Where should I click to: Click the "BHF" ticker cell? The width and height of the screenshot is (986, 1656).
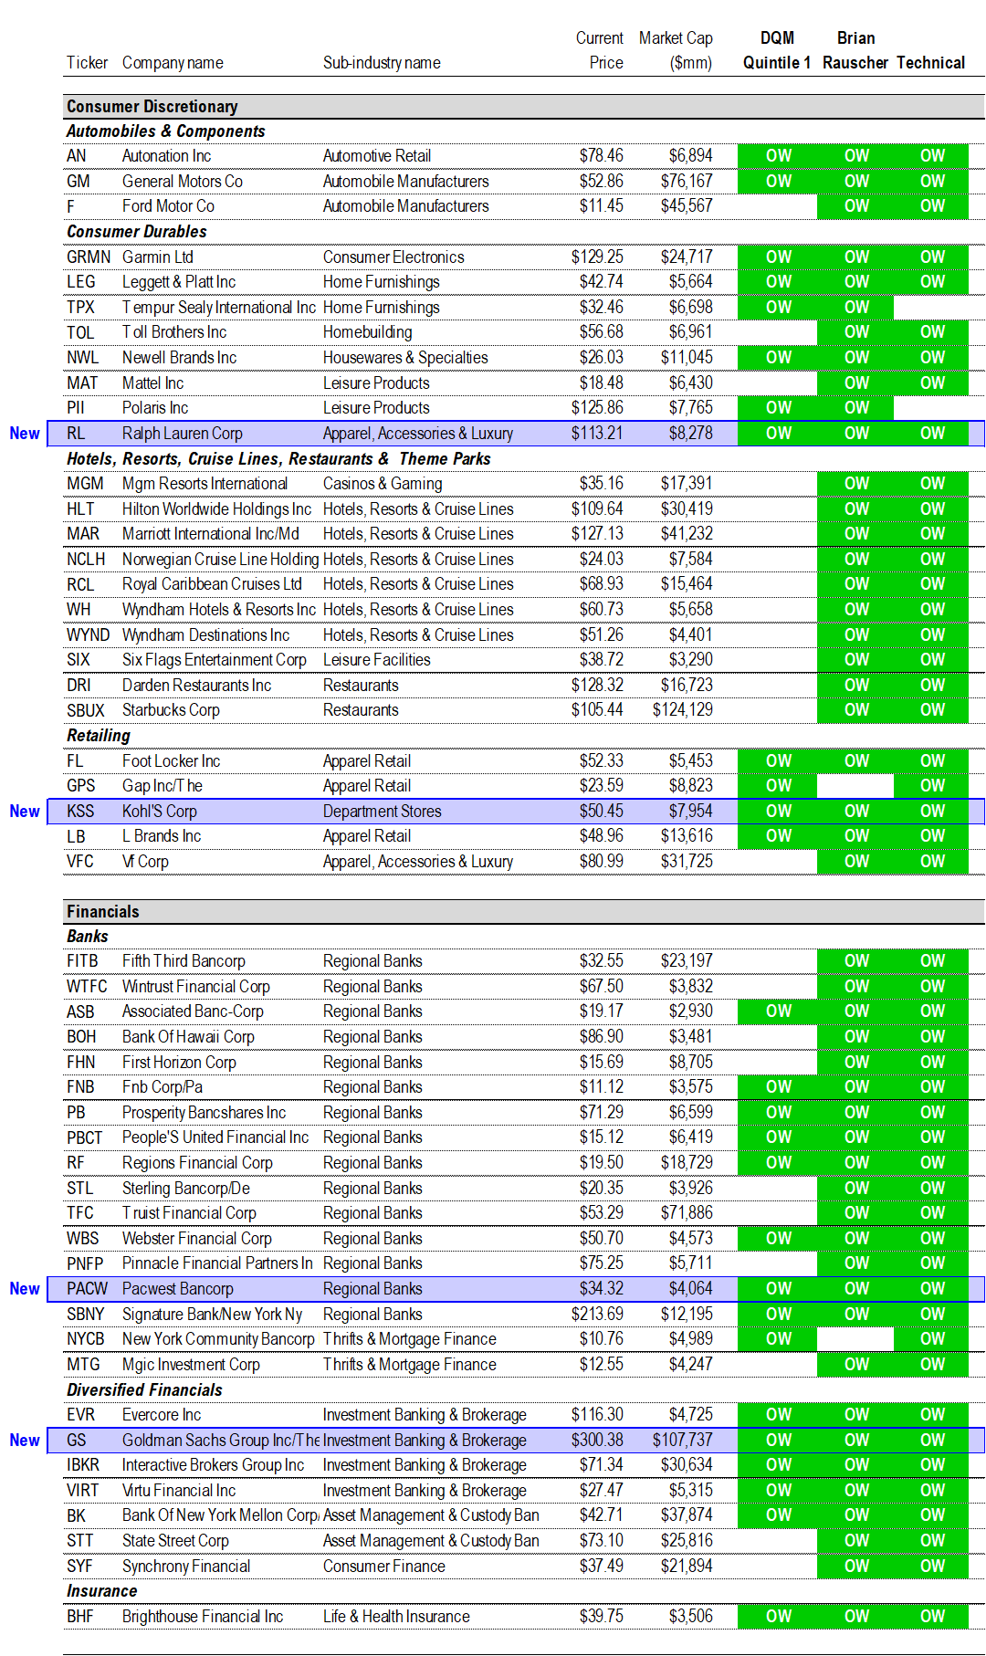pyautogui.click(x=80, y=1617)
